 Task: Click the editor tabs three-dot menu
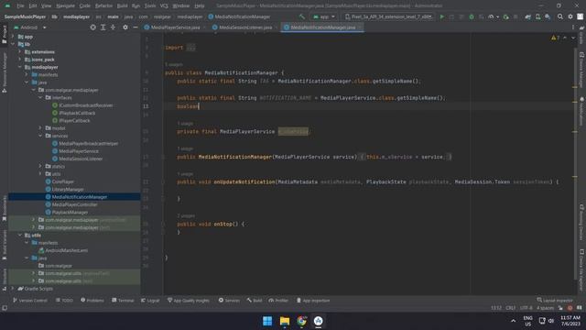[x=573, y=27]
